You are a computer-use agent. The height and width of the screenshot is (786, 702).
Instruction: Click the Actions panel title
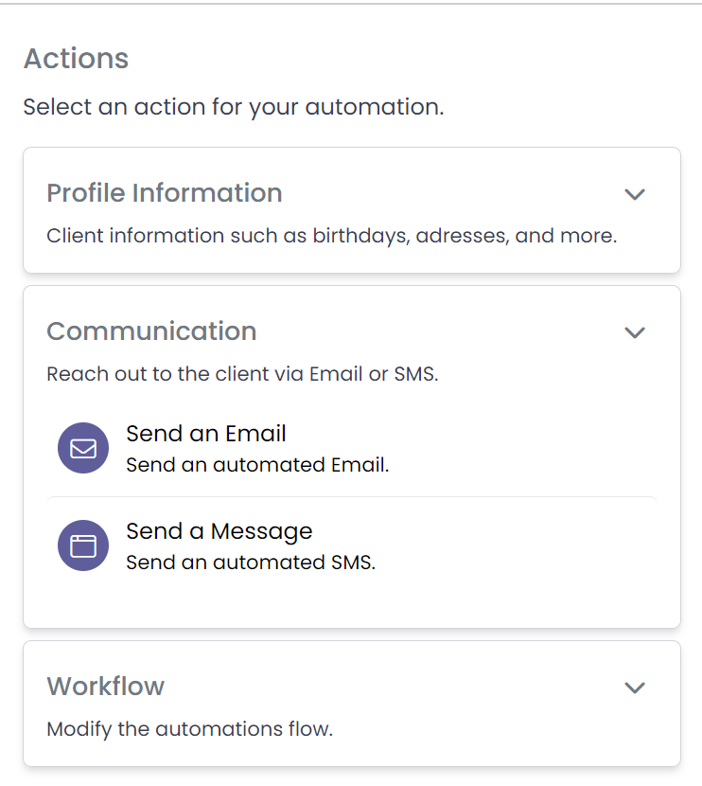click(76, 59)
